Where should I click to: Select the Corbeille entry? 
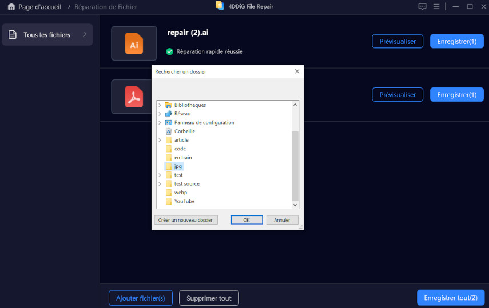185,131
